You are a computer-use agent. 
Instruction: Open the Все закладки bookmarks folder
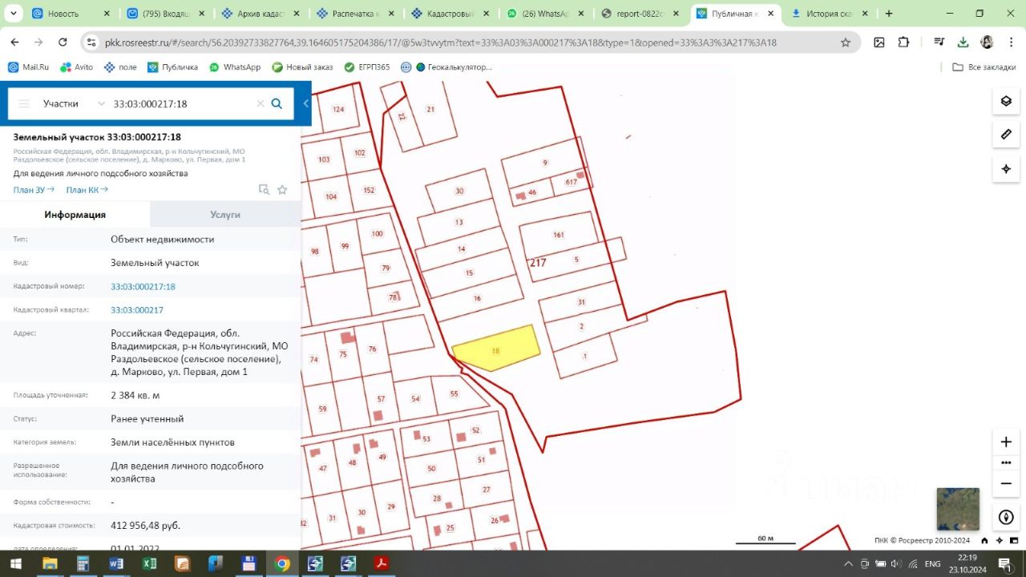tap(984, 67)
